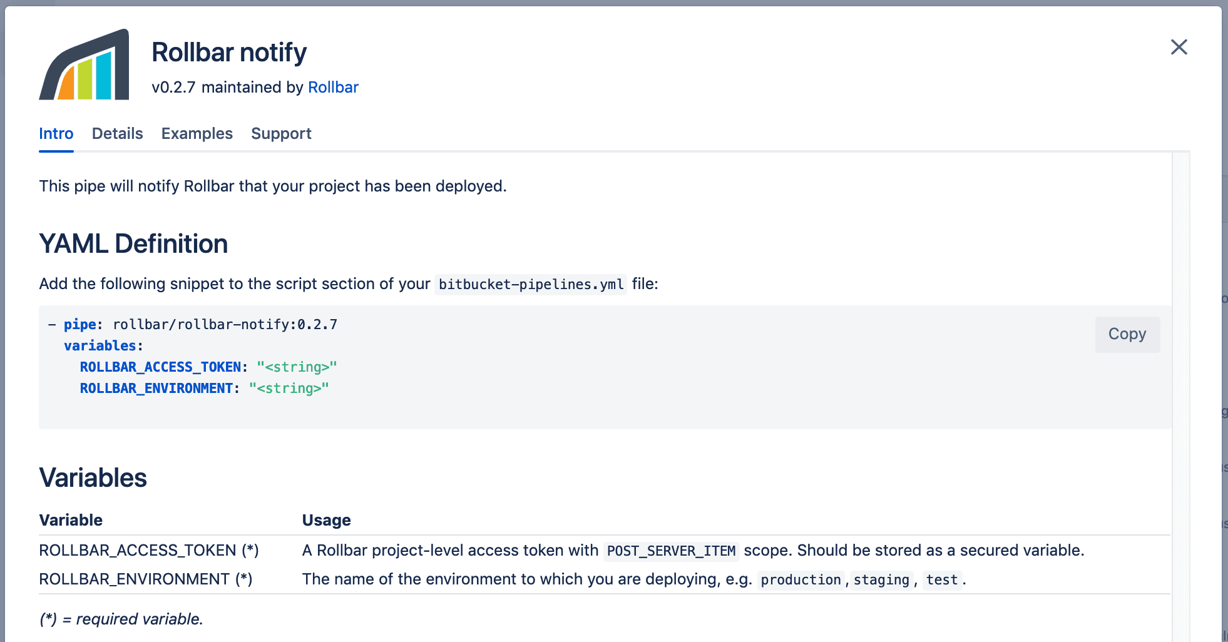Click the pipe intro description sentence
This screenshot has height=642, width=1228.
tap(273, 186)
